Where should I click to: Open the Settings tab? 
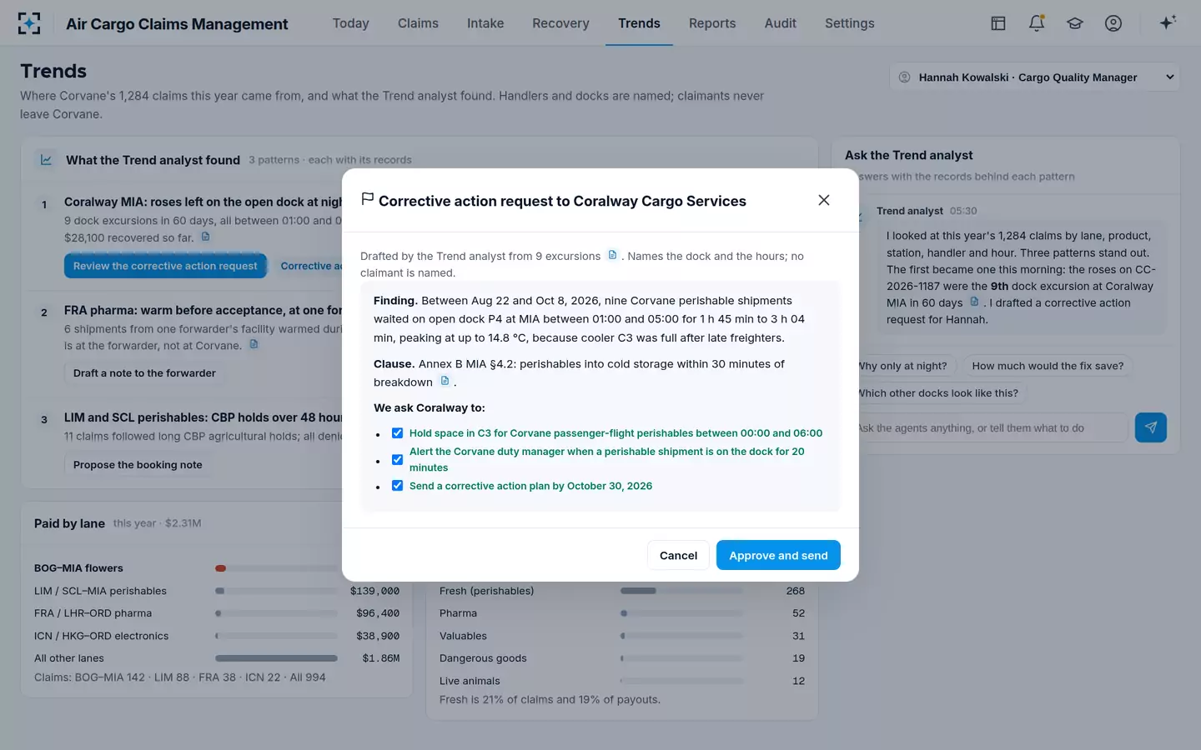[x=850, y=23]
